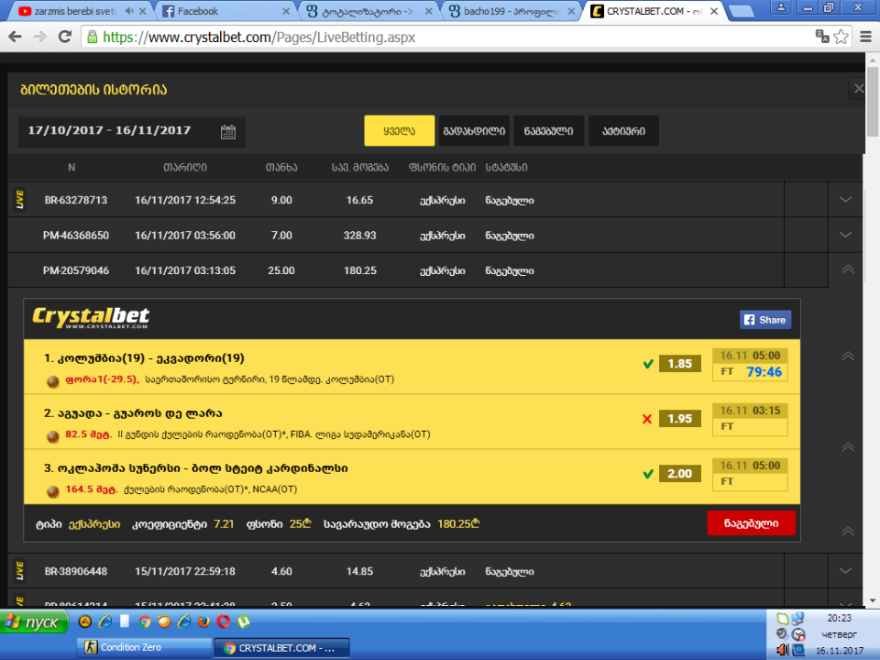Click the თარიღი column header

point(184,167)
